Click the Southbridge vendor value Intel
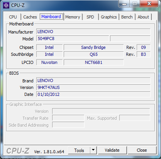The width and height of the screenshot is (161, 159). (49, 54)
